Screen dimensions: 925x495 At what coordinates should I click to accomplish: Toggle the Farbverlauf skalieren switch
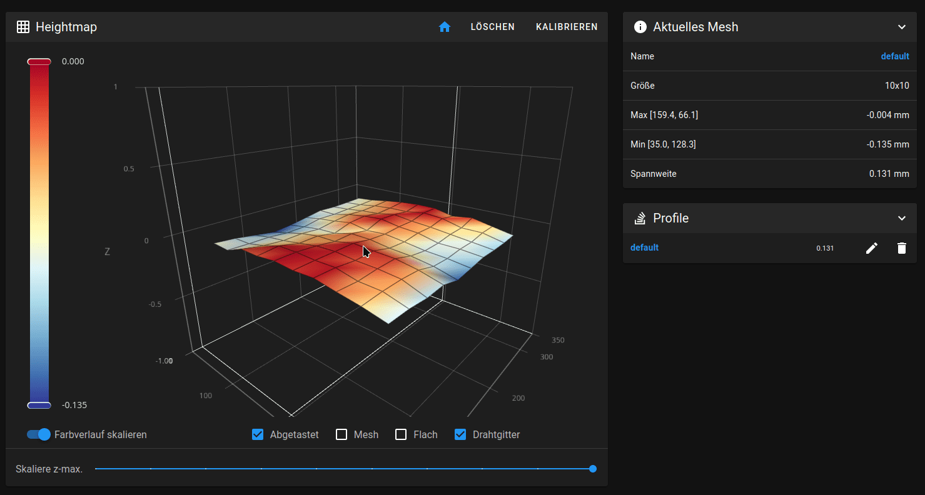(x=39, y=434)
